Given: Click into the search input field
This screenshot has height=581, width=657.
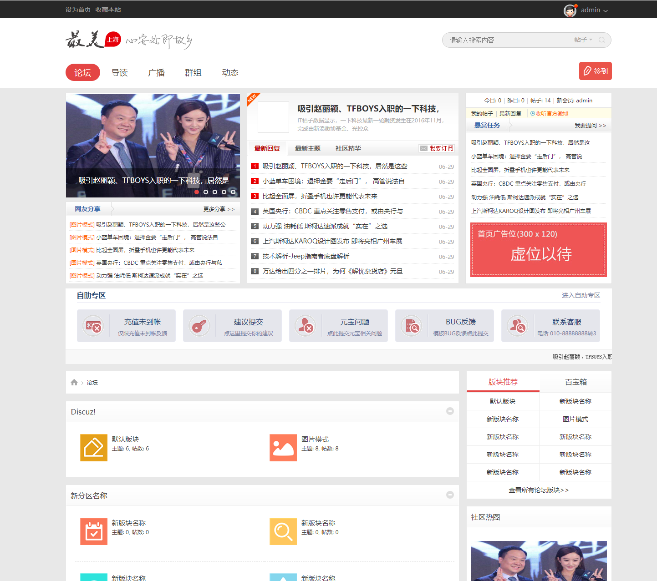Looking at the screenshot, I should coord(505,40).
